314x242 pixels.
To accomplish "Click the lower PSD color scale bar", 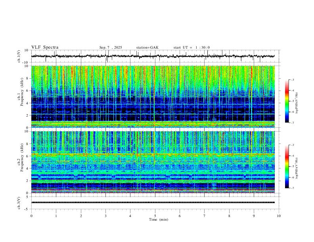I will [x=287, y=166].
